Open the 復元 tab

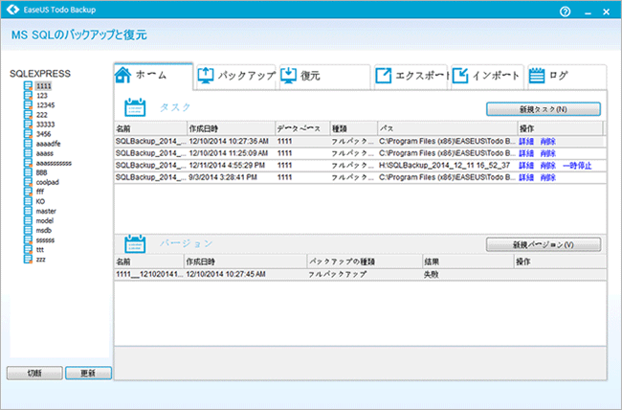[324, 77]
